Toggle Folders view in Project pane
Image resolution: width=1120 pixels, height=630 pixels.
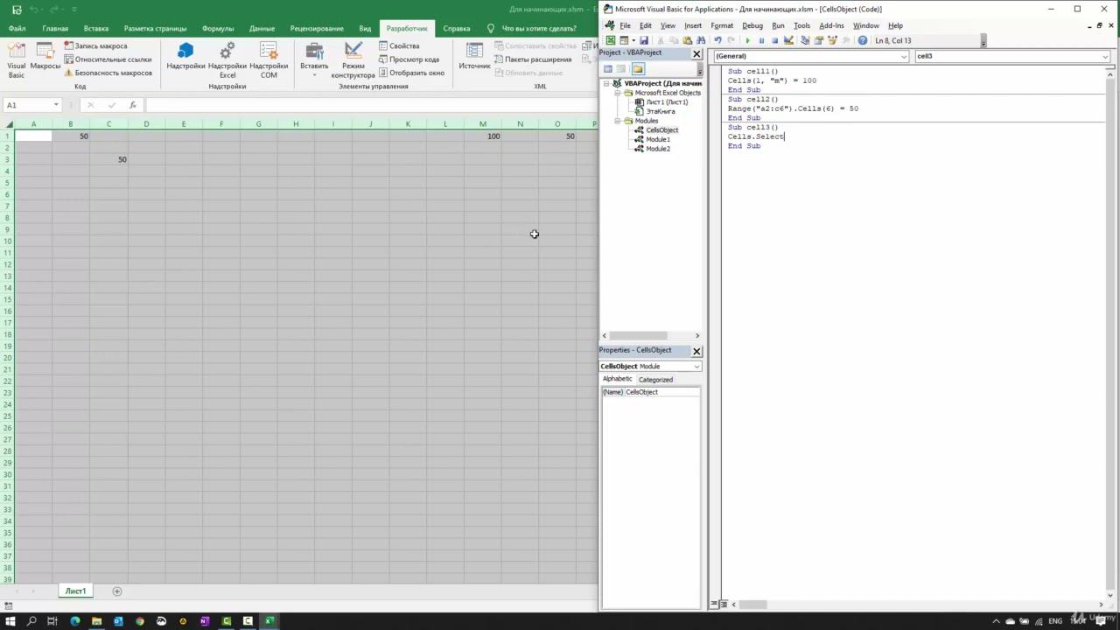click(638, 69)
